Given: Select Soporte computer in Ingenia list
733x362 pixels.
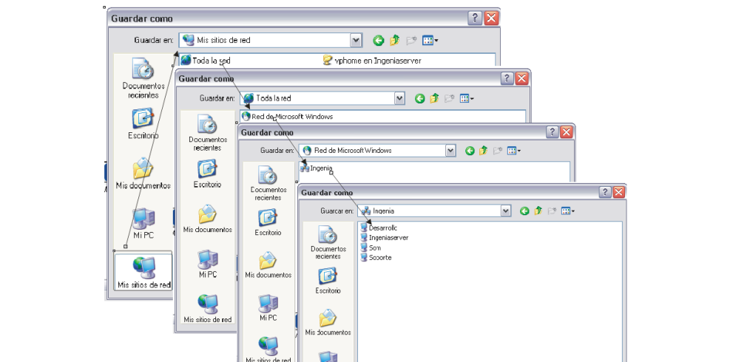Looking at the screenshot, I should pyautogui.click(x=376, y=257).
